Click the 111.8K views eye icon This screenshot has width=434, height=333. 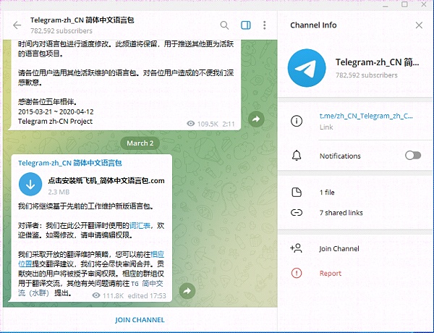[96, 295]
